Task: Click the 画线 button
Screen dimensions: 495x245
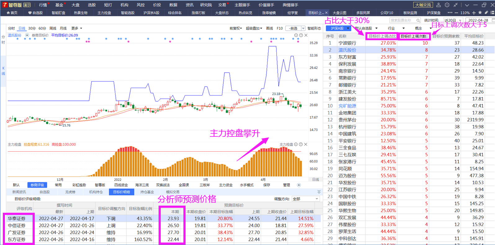Action: coord(270,28)
